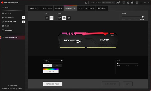
Task: Open the user account avatar menu
Action: (x=137, y=3)
